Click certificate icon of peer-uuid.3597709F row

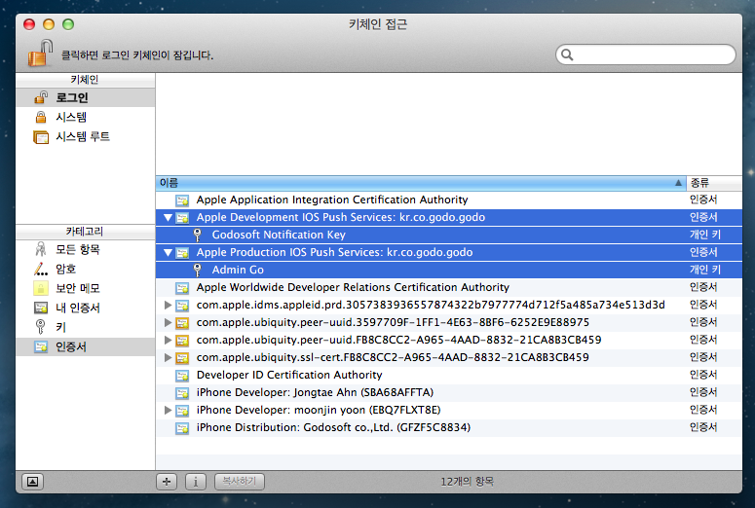coord(182,323)
